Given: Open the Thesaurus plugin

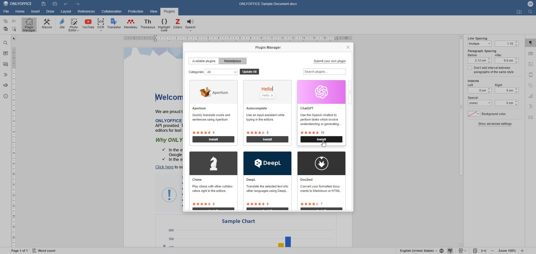Looking at the screenshot, I should click(148, 24).
